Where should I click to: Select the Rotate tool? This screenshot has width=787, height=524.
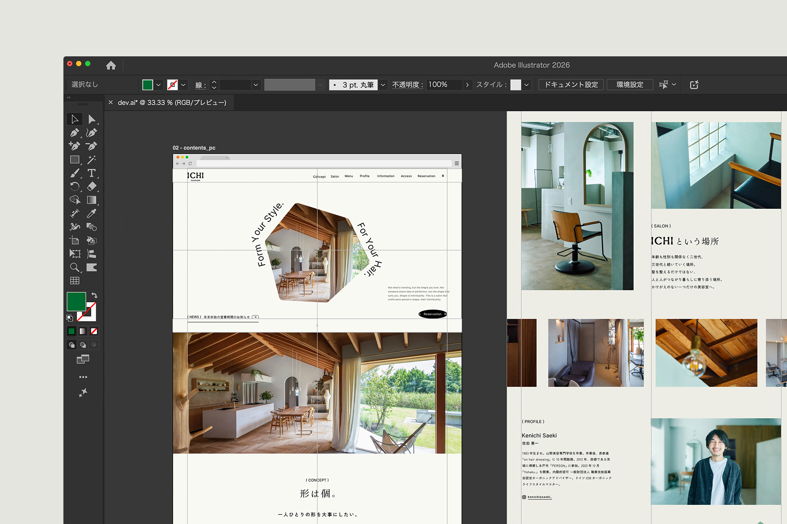[x=75, y=186]
